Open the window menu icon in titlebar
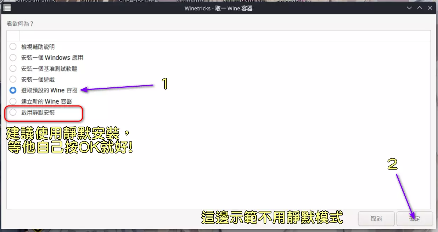The image size is (438, 232). pos(7,8)
